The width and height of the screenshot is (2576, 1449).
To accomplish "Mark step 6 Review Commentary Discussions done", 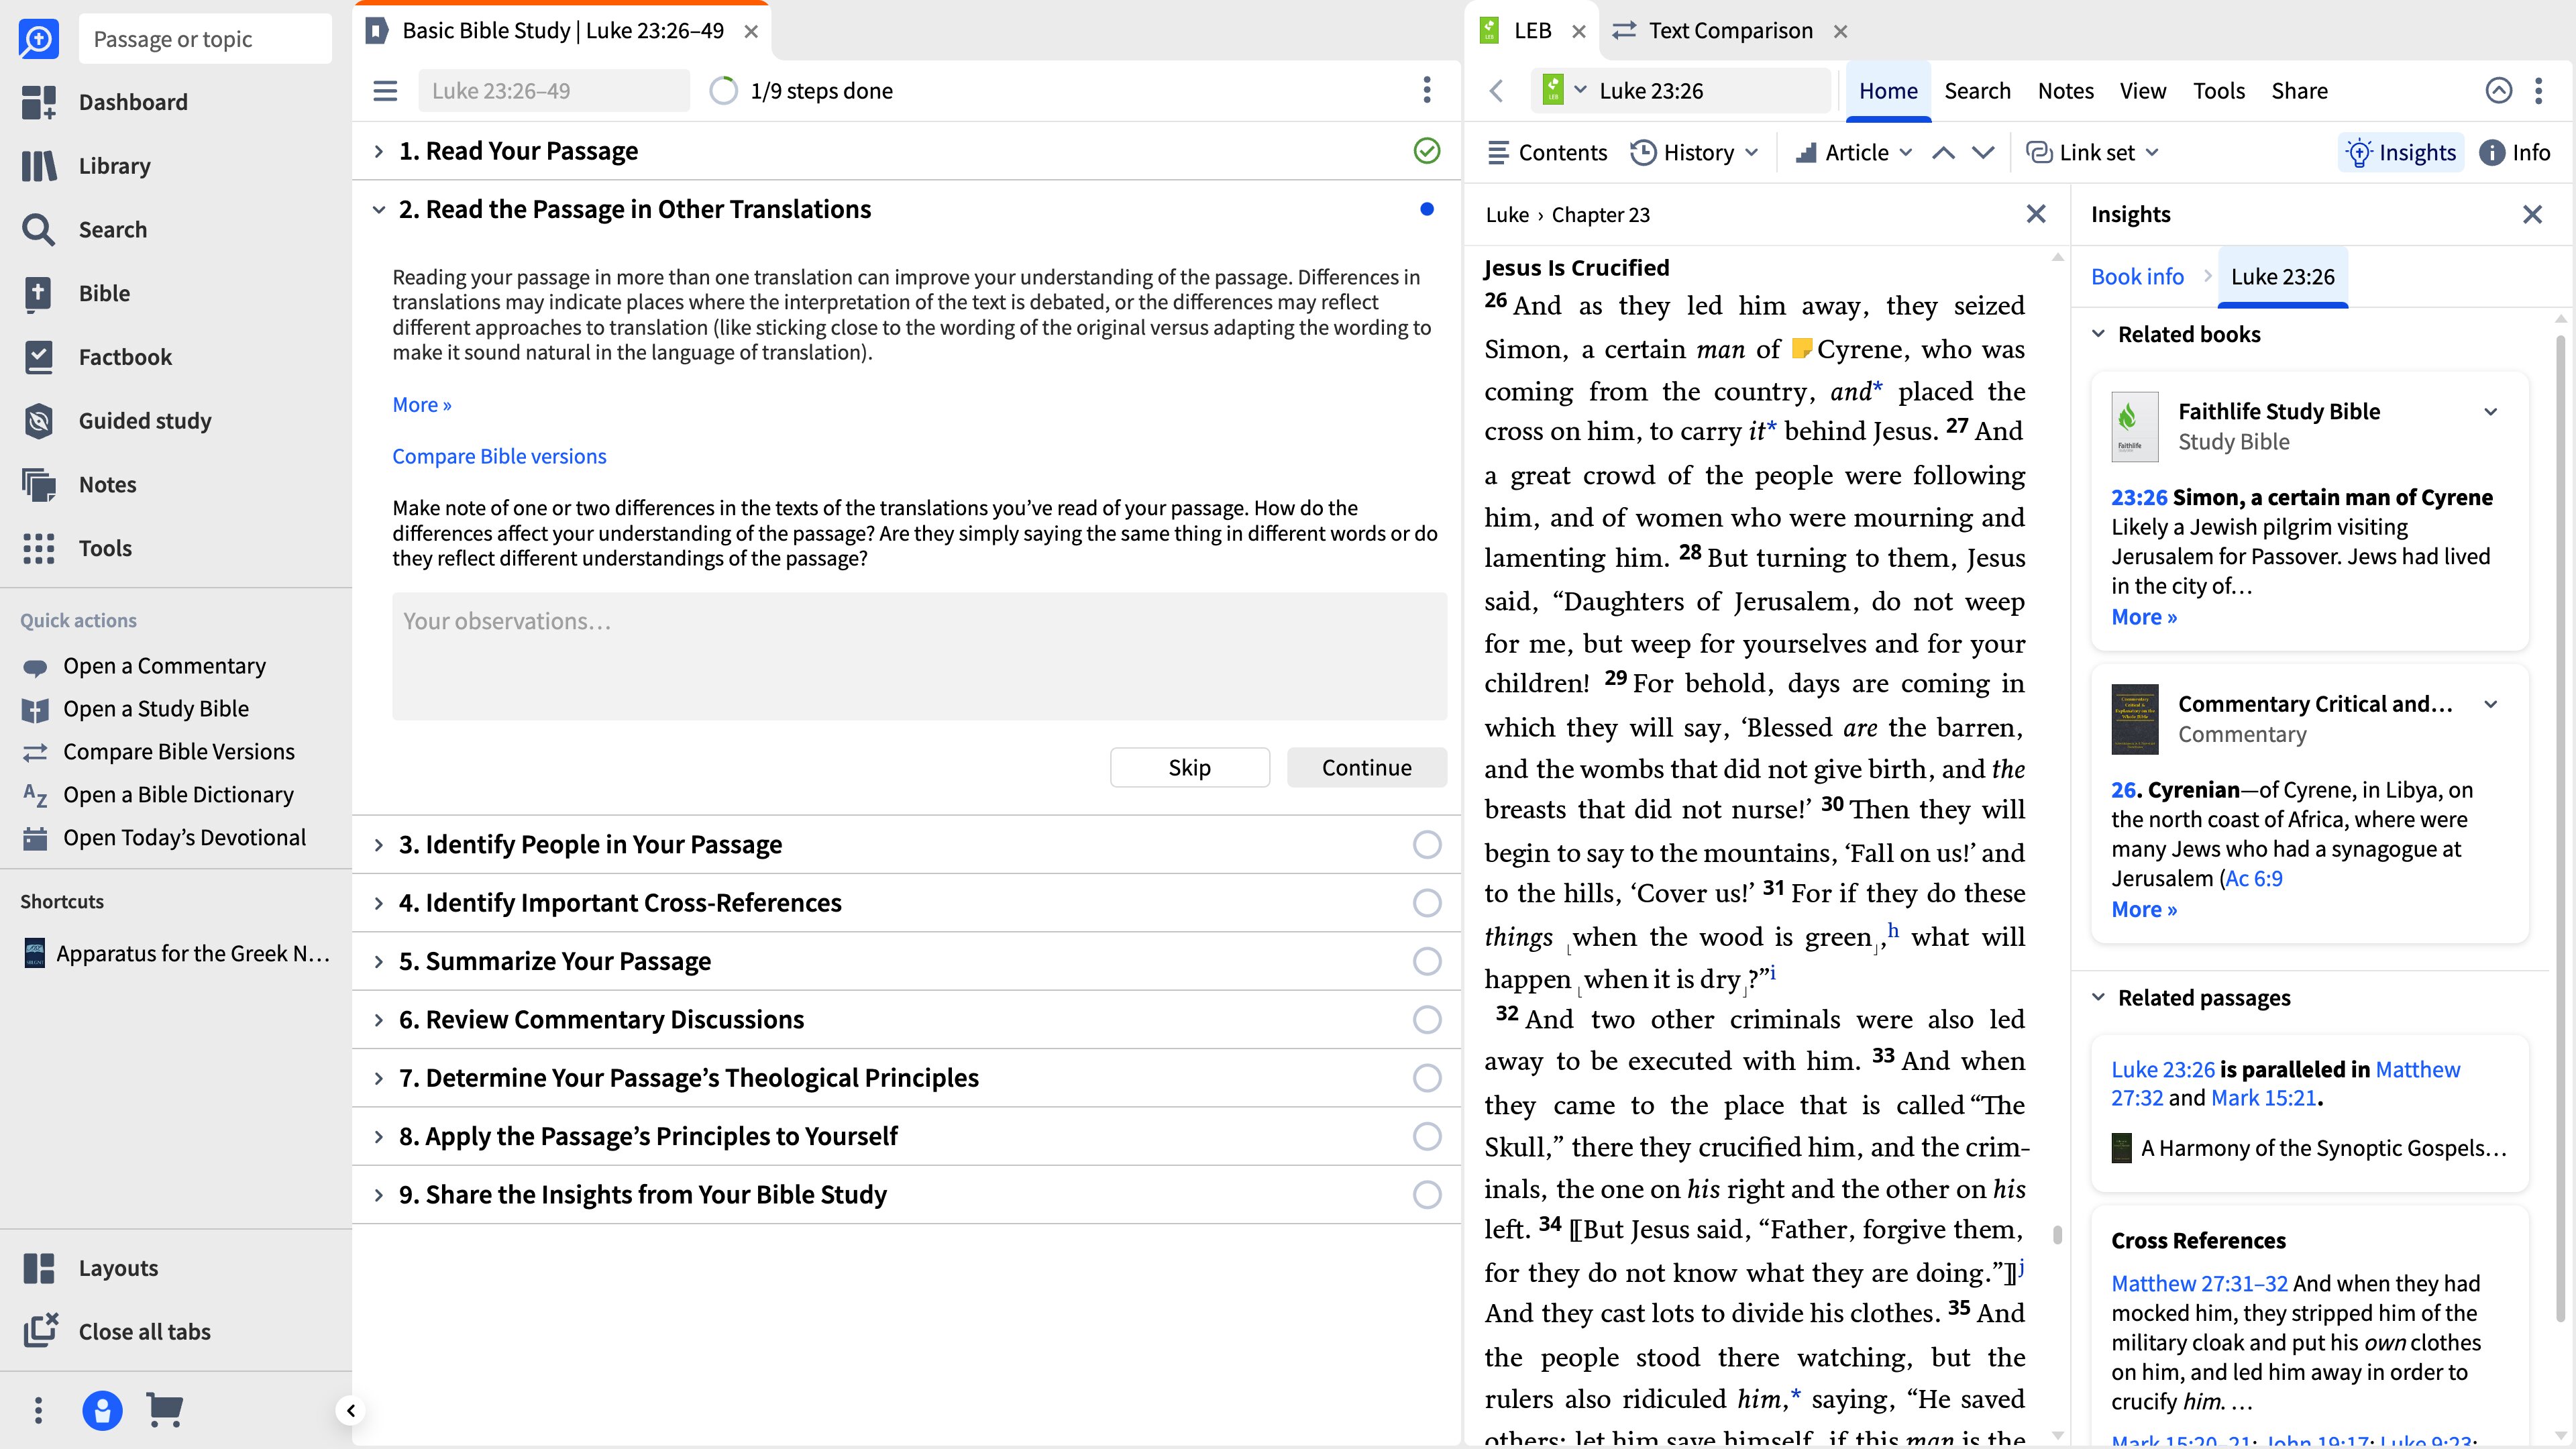I will 1427,1020.
